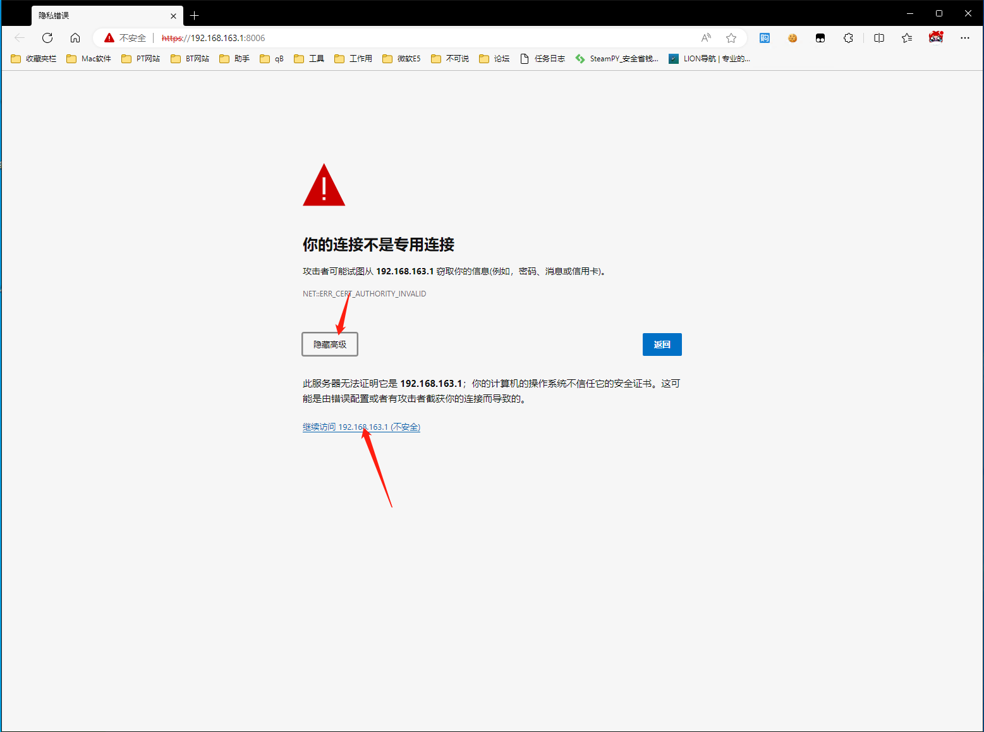Toggle the split screen icon
Viewport: 984px width, 732px height.
tap(878, 38)
